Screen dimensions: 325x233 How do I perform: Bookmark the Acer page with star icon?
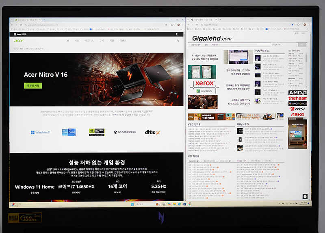(166, 25)
